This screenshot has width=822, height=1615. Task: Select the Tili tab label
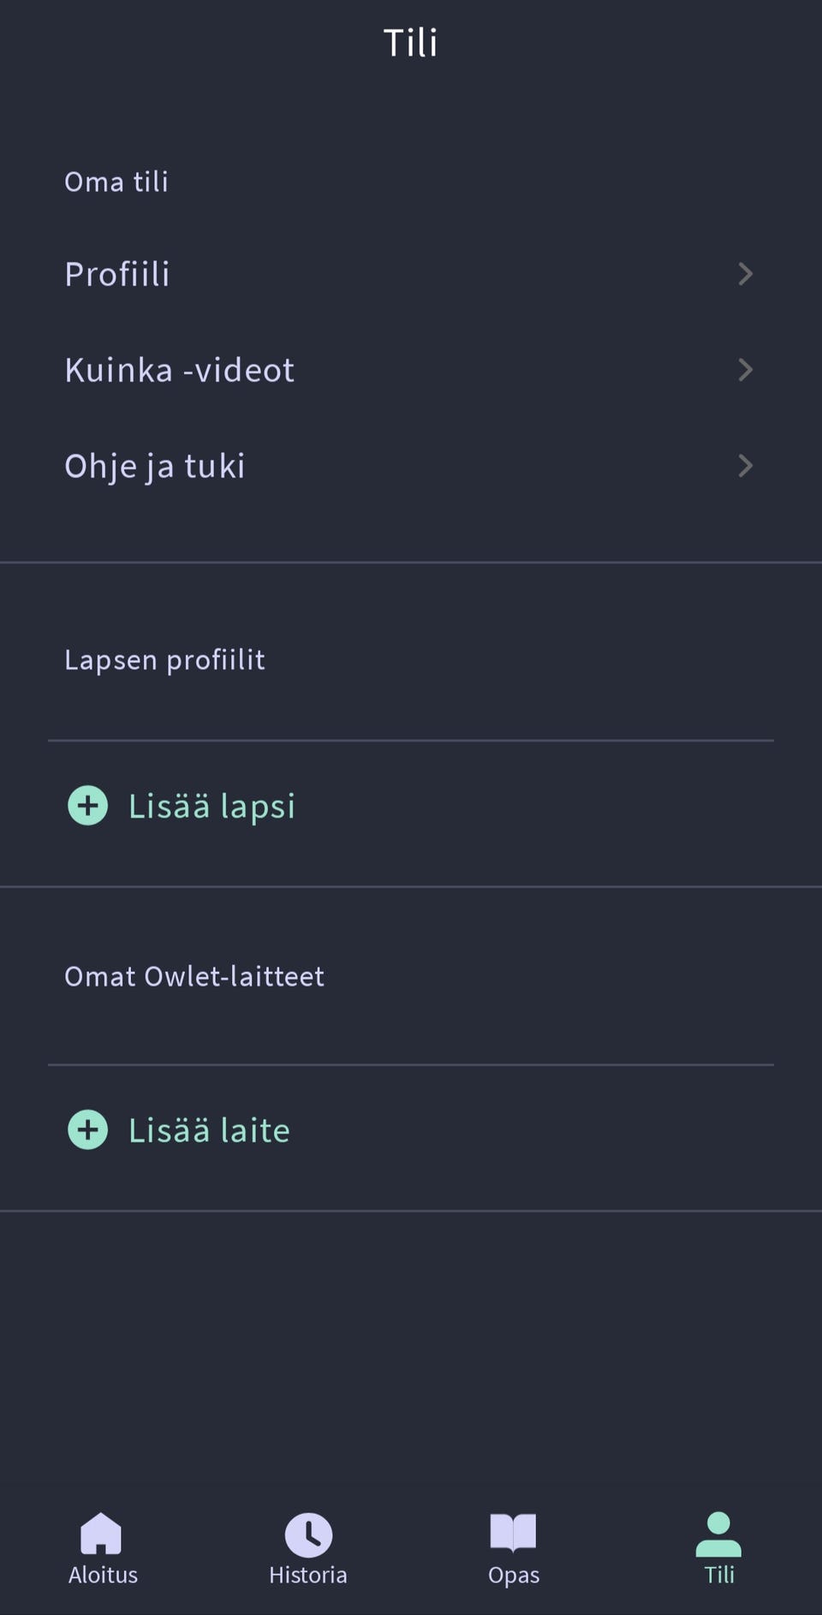pyautogui.click(x=719, y=1575)
